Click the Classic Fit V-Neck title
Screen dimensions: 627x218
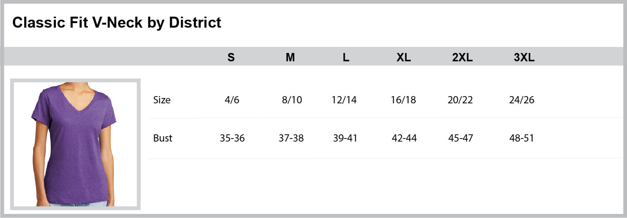click(117, 23)
